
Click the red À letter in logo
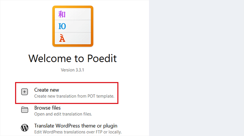62,38
